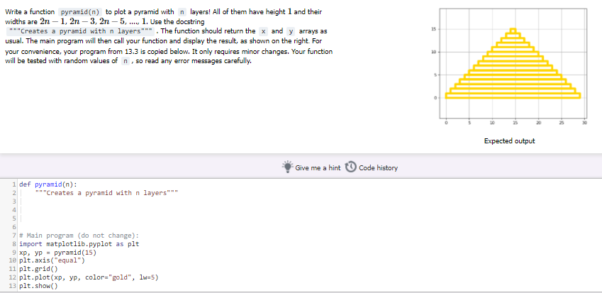Click the plt.plot gold color line

click(x=89, y=277)
